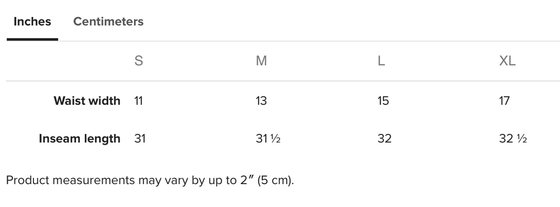
Task: Click inseam length value 31 for S
Action: 139,139
